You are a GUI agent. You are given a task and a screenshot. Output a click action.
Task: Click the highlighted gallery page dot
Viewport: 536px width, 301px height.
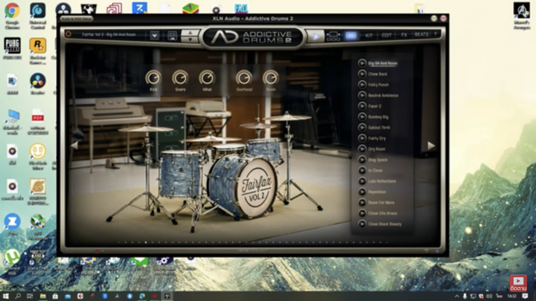coord(146,242)
